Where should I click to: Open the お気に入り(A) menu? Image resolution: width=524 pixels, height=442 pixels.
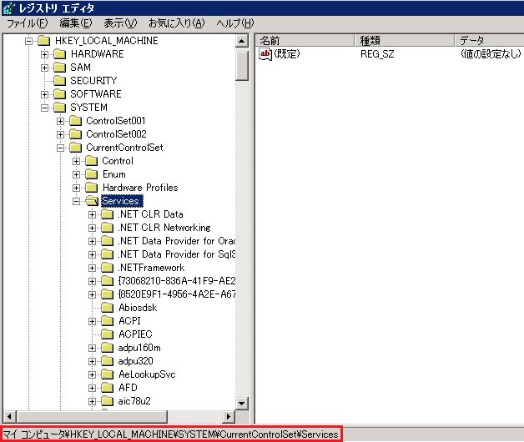(x=176, y=23)
